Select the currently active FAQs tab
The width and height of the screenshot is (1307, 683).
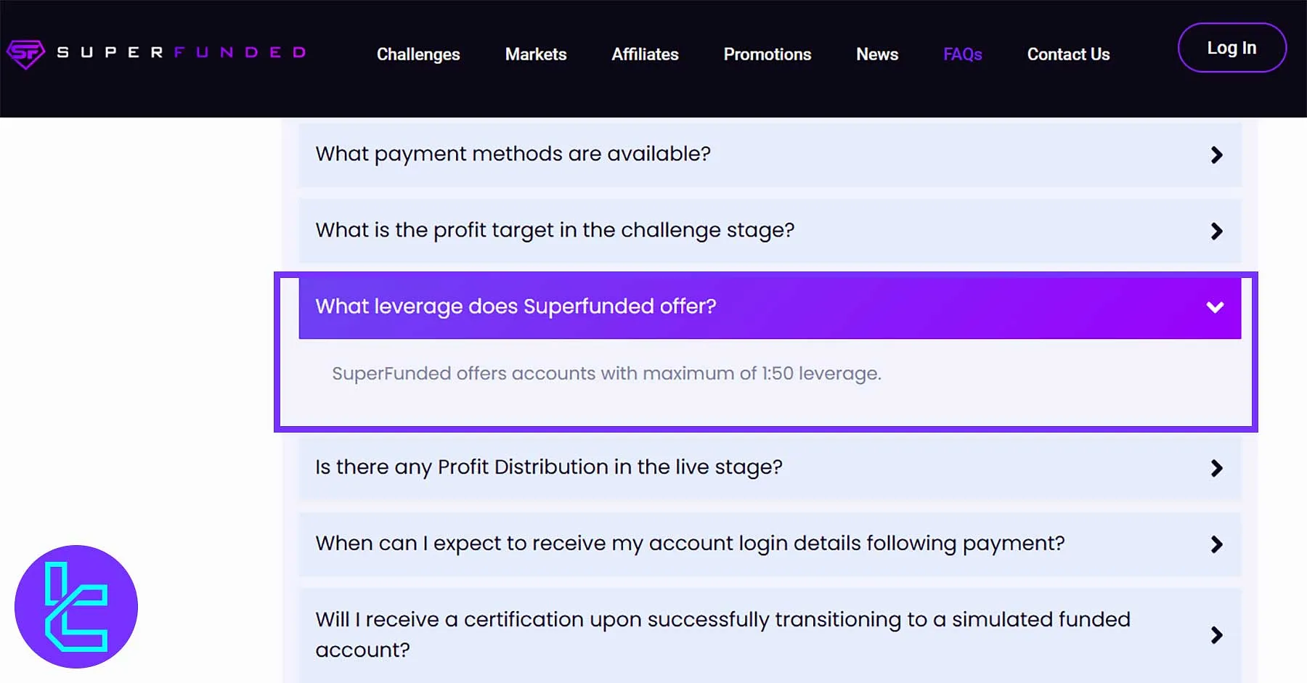click(x=962, y=54)
